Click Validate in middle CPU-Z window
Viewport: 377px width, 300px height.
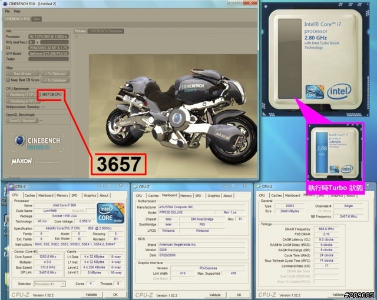[214, 295]
